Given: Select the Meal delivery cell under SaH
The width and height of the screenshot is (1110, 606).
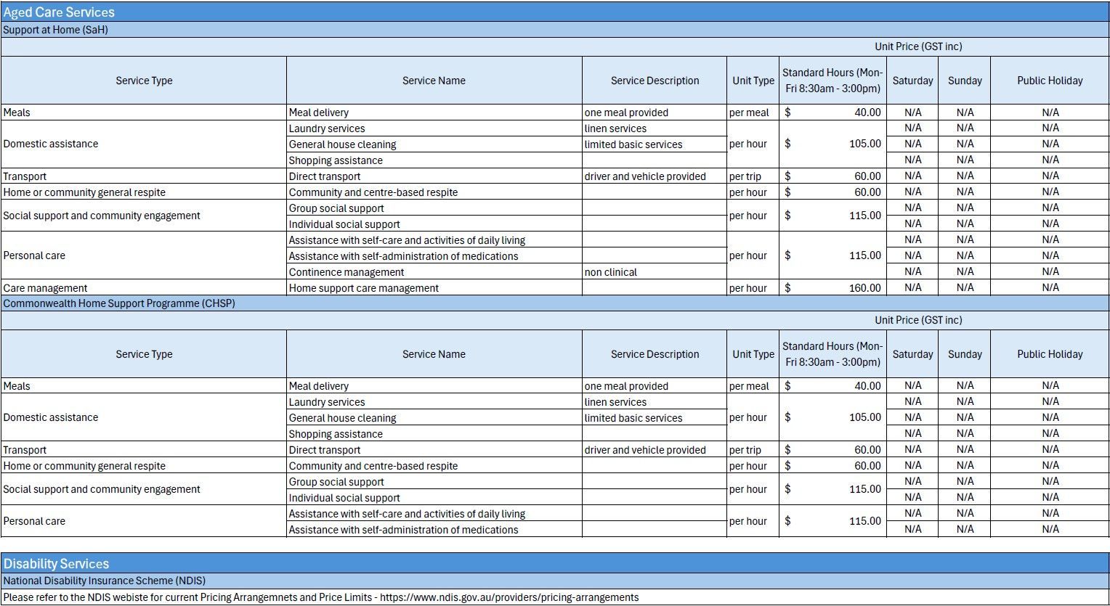Looking at the screenshot, I should click(320, 112).
